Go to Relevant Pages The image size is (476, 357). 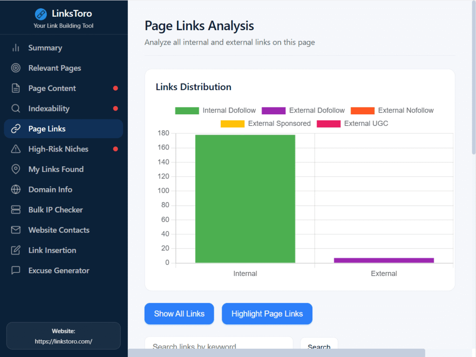point(63,68)
